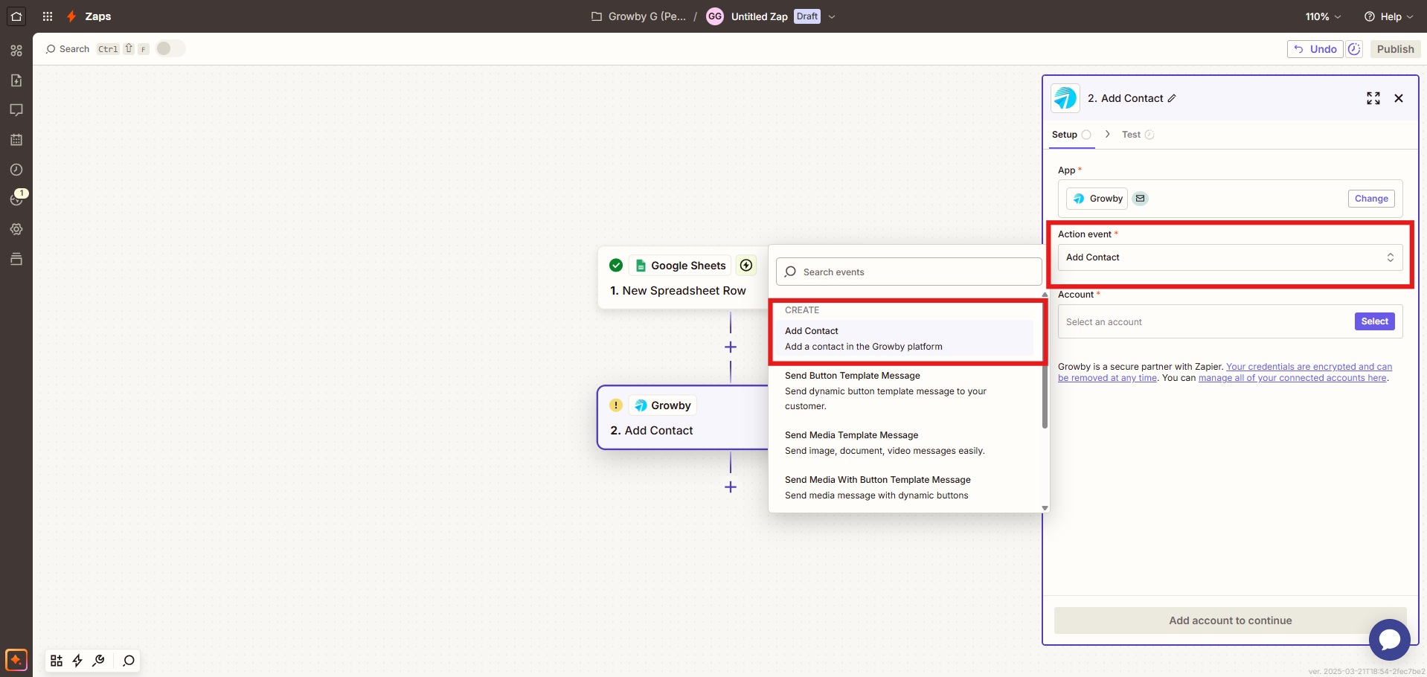Open the 110% zoom dropdown
The height and width of the screenshot is (677, 1427).
point(1323,16)
